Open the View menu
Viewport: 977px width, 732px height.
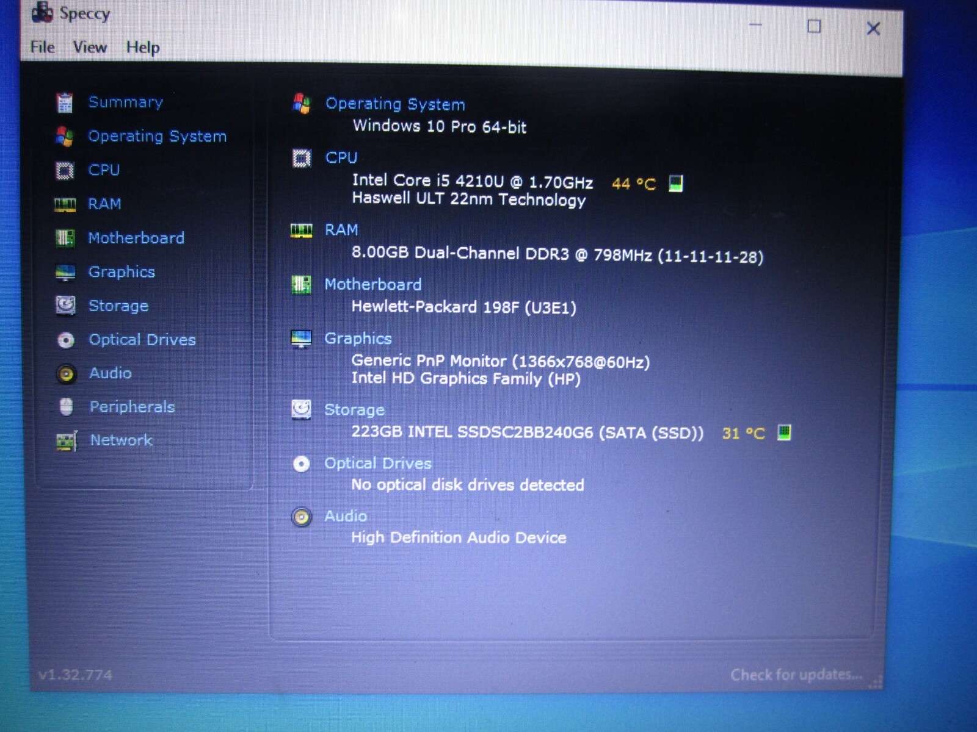click(90, 47)
